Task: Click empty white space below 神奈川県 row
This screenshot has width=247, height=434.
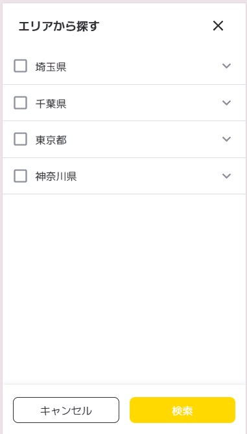Action: 124,288
